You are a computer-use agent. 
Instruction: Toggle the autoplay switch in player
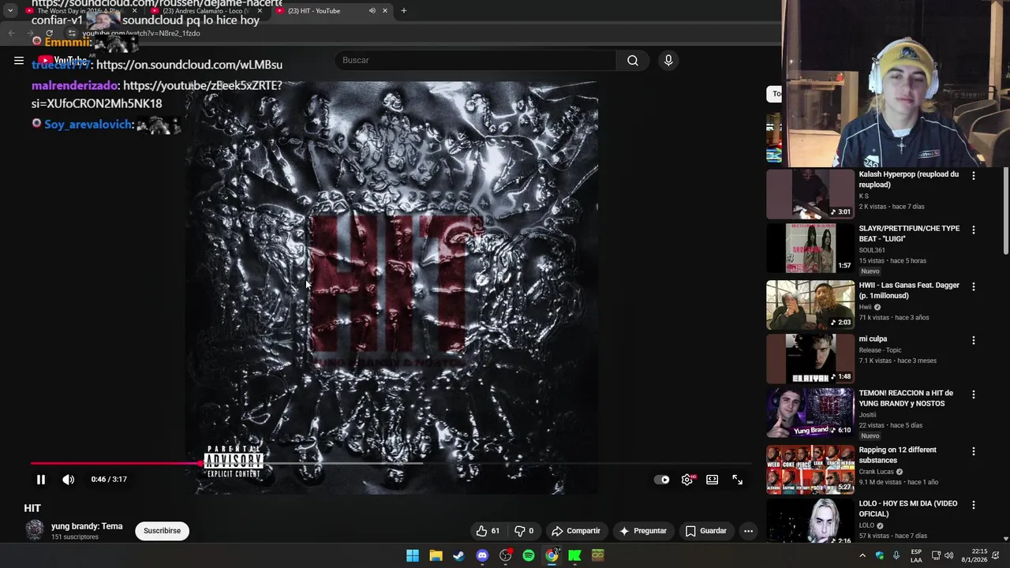pos(662,479)
